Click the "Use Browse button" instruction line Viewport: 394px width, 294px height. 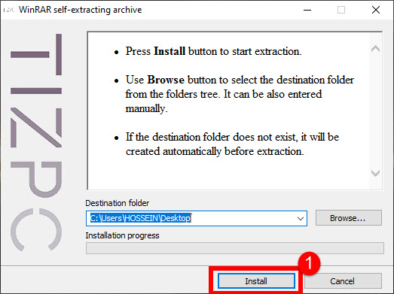tap(240, 94)
